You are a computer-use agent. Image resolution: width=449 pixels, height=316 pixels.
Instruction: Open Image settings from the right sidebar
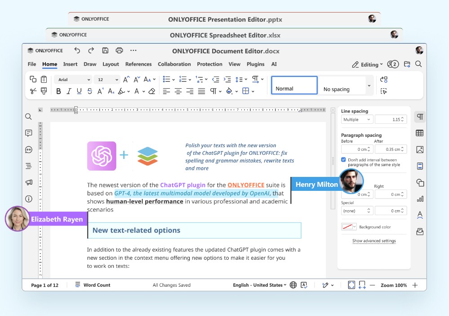coord(419,149)
